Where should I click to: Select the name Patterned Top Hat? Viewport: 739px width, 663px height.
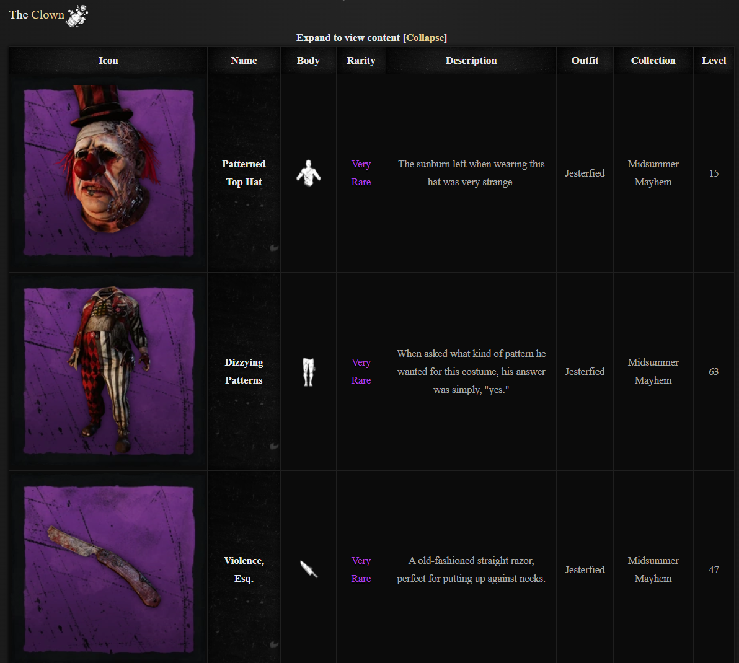[x=244, y=173]
